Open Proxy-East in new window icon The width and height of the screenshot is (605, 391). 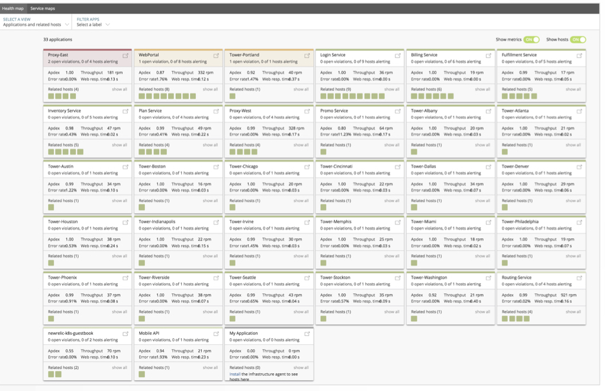(x=125, y=56)
